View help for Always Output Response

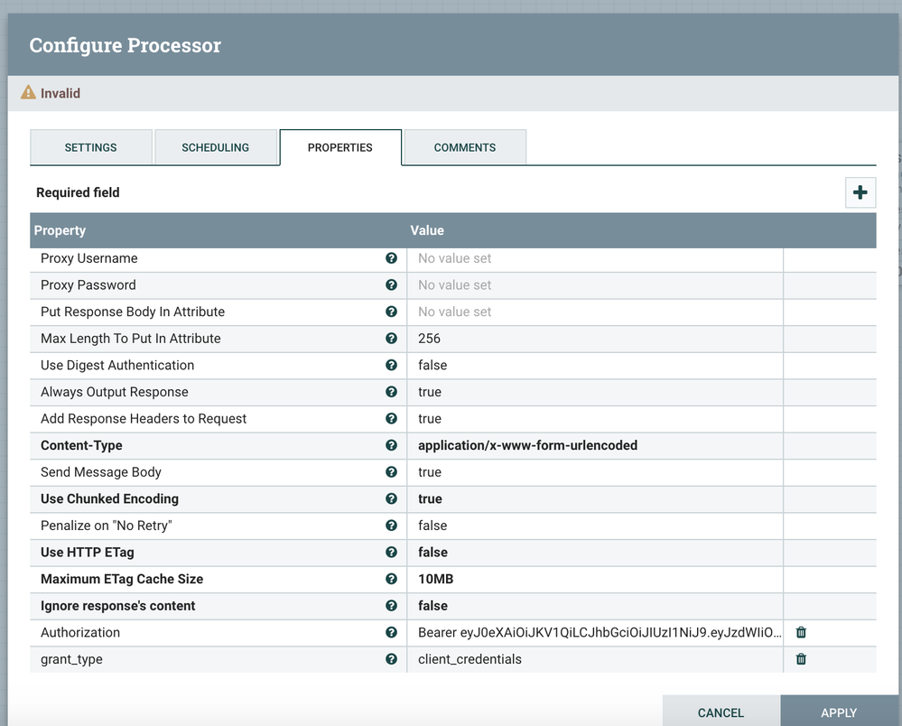click(391, 392)
